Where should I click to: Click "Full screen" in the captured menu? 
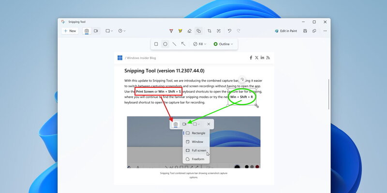pos(196,151)
